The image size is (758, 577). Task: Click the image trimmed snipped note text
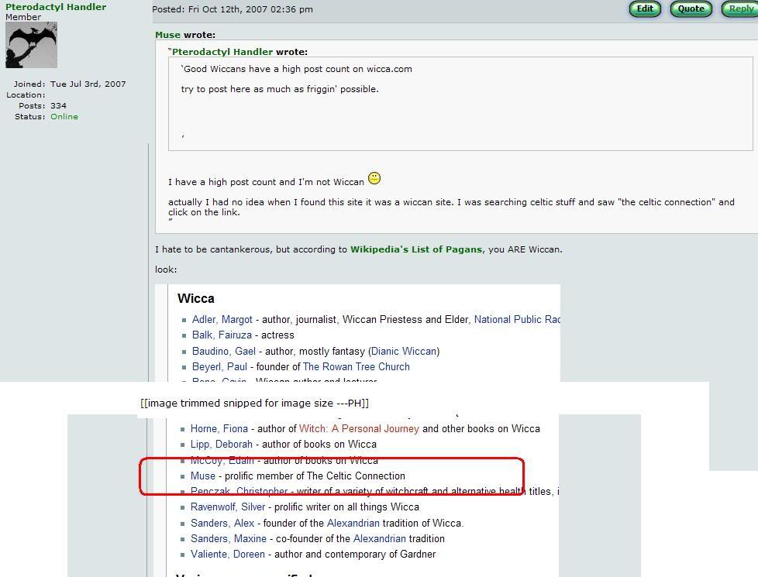254,403
